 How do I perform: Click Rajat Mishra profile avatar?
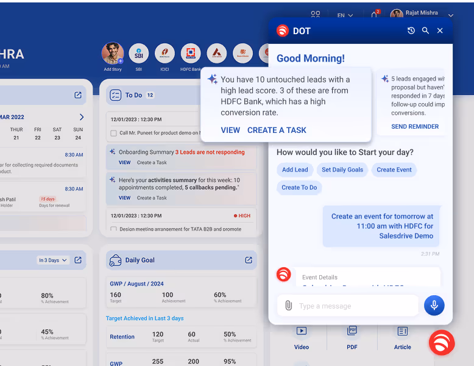pyautogui.click(x=397, y=14)
